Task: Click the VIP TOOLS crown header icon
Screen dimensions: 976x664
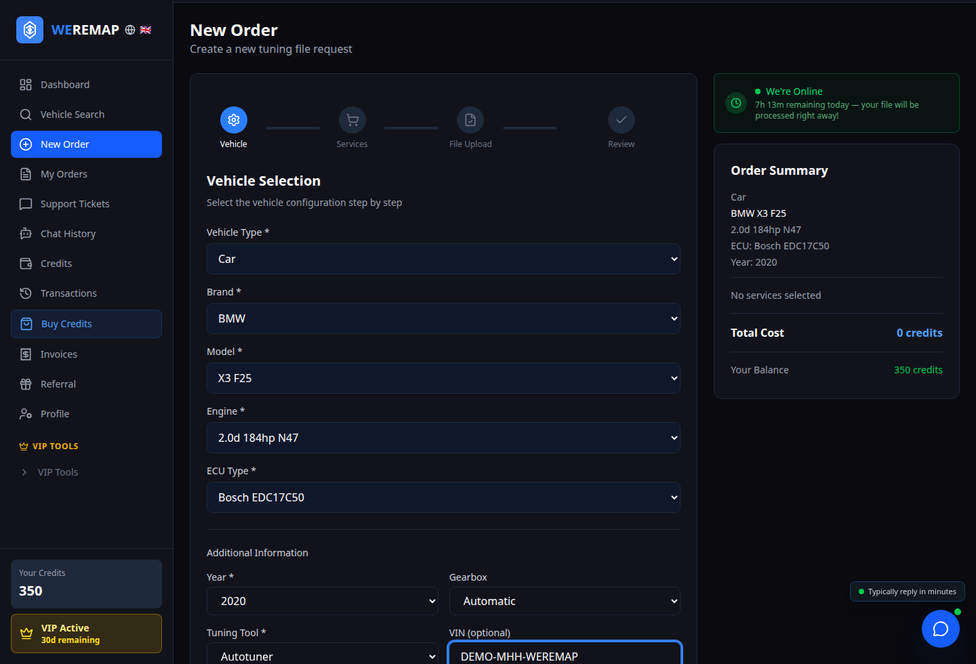Action: coord(24,447)
